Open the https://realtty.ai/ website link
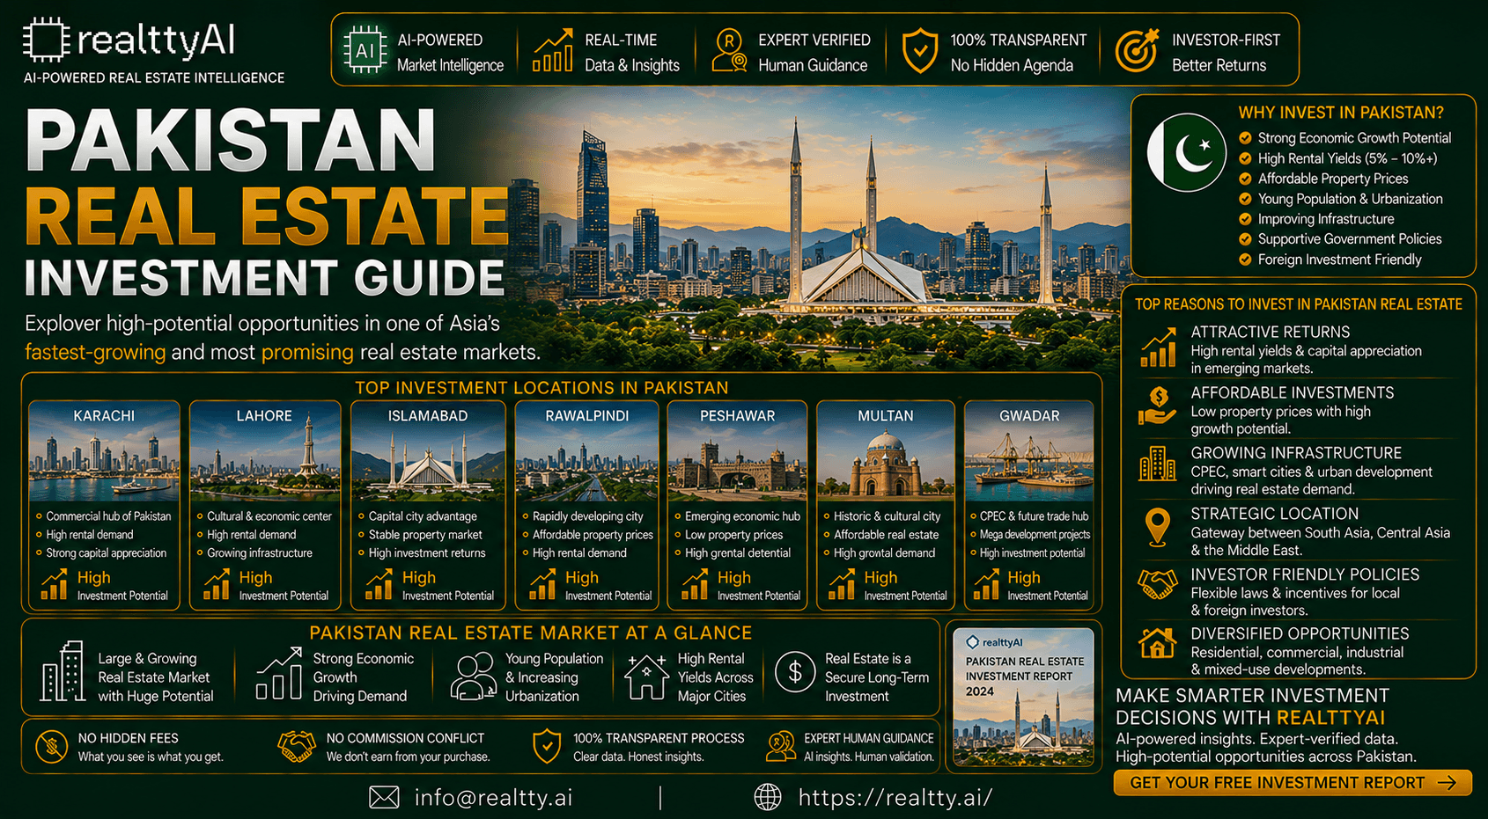1488x819 pixels. click(x=895, y=798)
